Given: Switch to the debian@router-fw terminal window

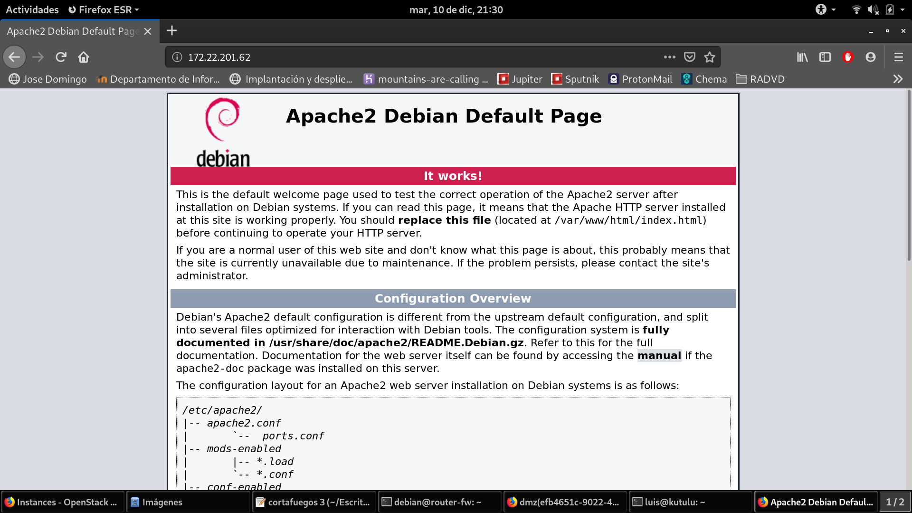Looking at the screenshot, I should pos(437,502).
